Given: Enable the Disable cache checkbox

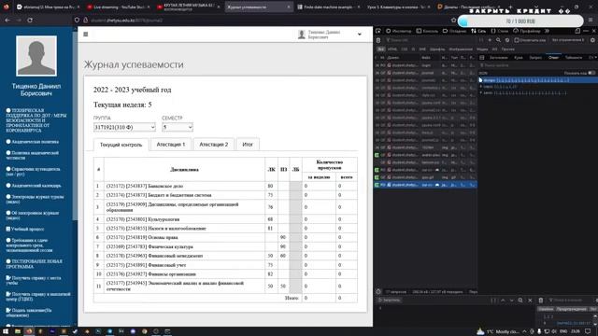Looking at the screenshot, I should tap(517, 40).
